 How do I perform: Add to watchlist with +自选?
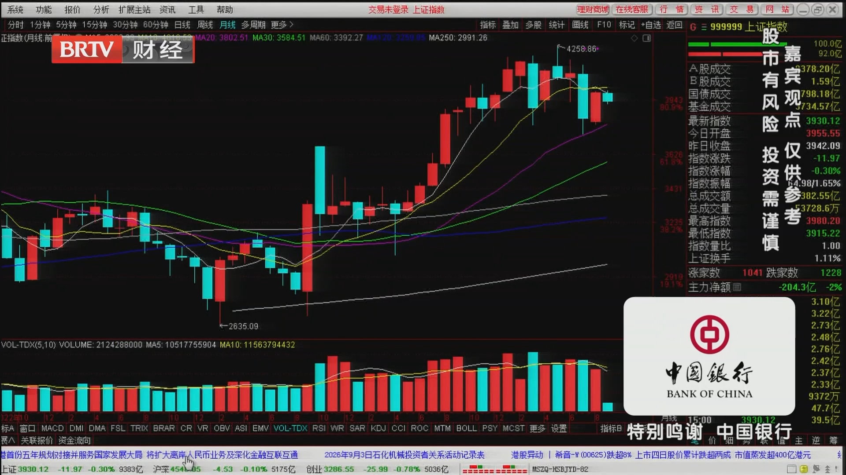click(x=651, y=25)
